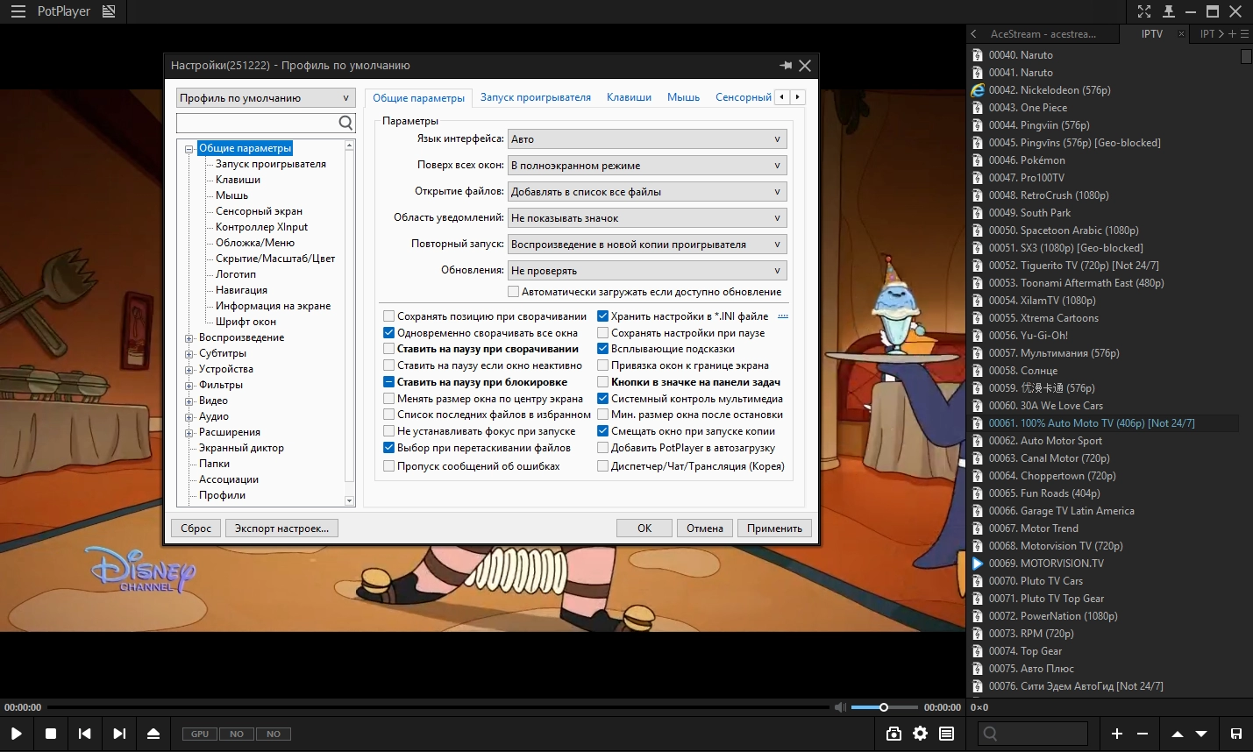Click the eject/open file icon
Viewport: 1253px width, 752px height.
[x=153, y=734]
